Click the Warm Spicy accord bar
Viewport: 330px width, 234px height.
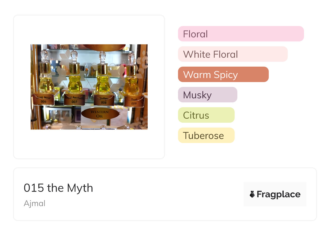point(223,74)
